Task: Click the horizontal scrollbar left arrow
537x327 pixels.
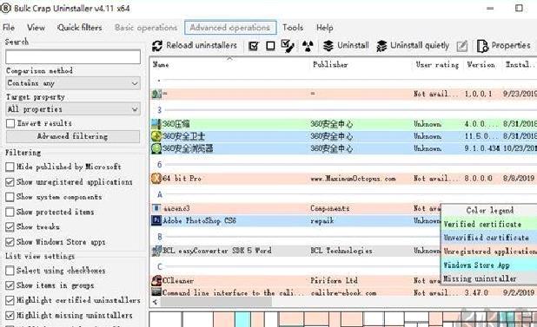Action: tap(155, 302)
